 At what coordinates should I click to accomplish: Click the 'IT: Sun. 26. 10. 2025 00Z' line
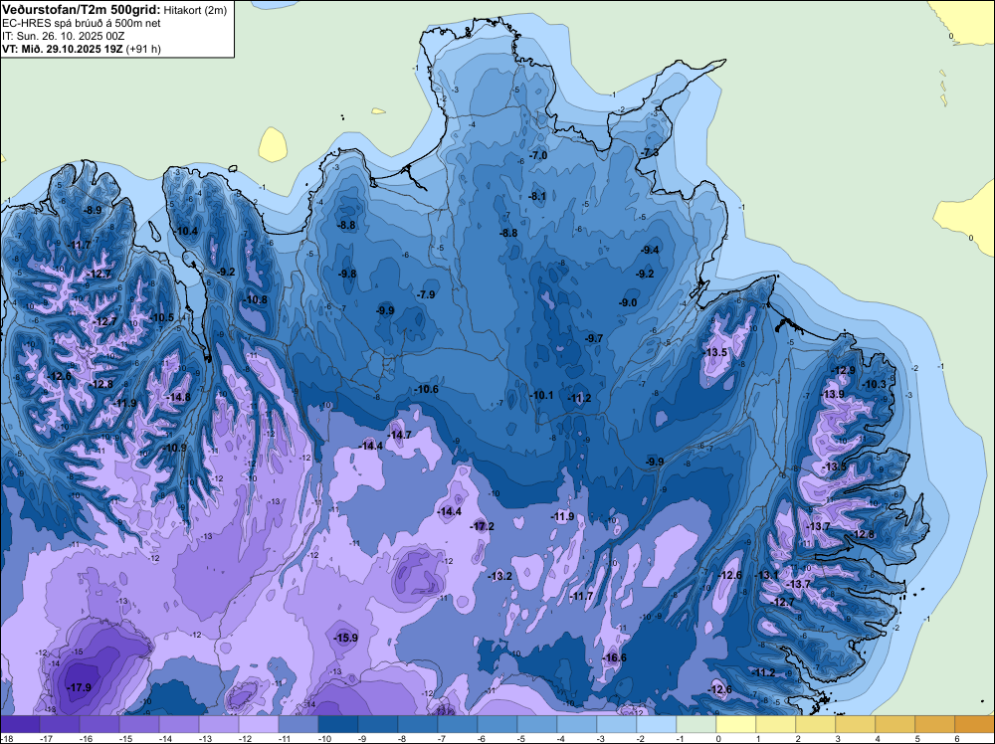pyautogui.click(x=64, y=36)
